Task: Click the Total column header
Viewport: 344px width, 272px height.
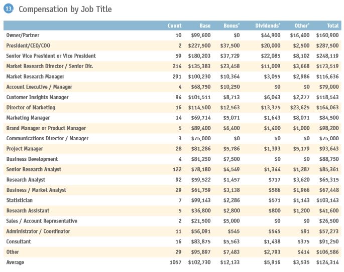Action: (331, 26)
